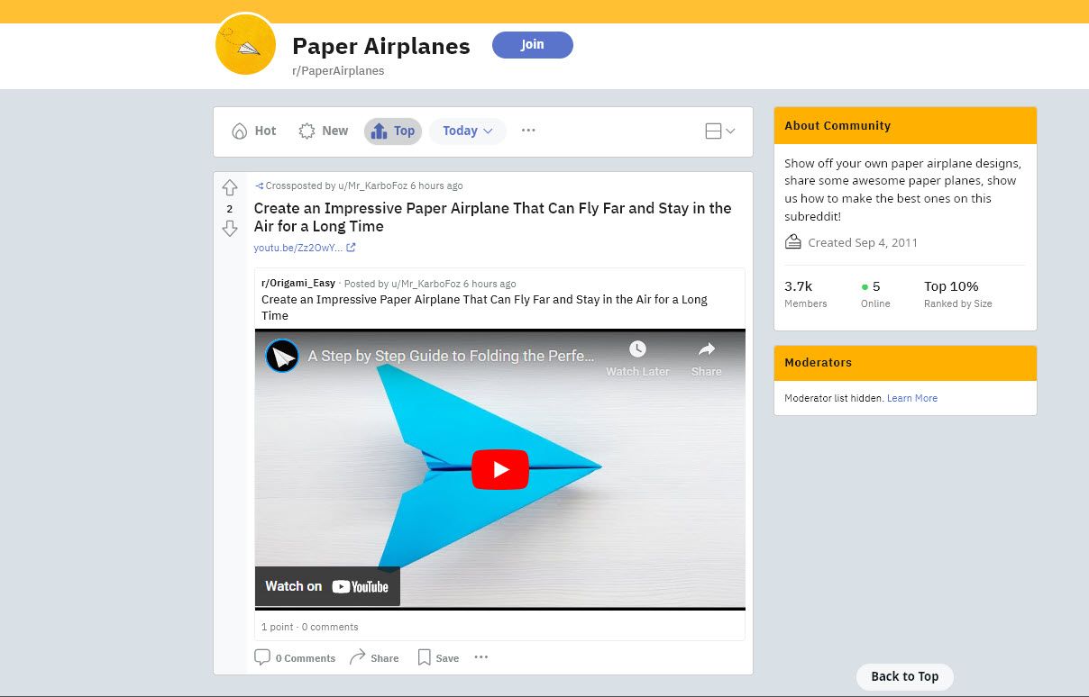The height and width of the screenshot is (697, 1089).
Task: Open u/Mr_KarboFoz profile in crosspost line
Action: [x=372, y=186]
